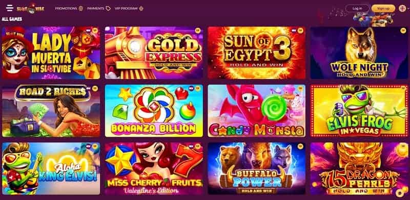Open the hamburger navigation menu
The image size is (410, 200).
[x=10, y=8]
